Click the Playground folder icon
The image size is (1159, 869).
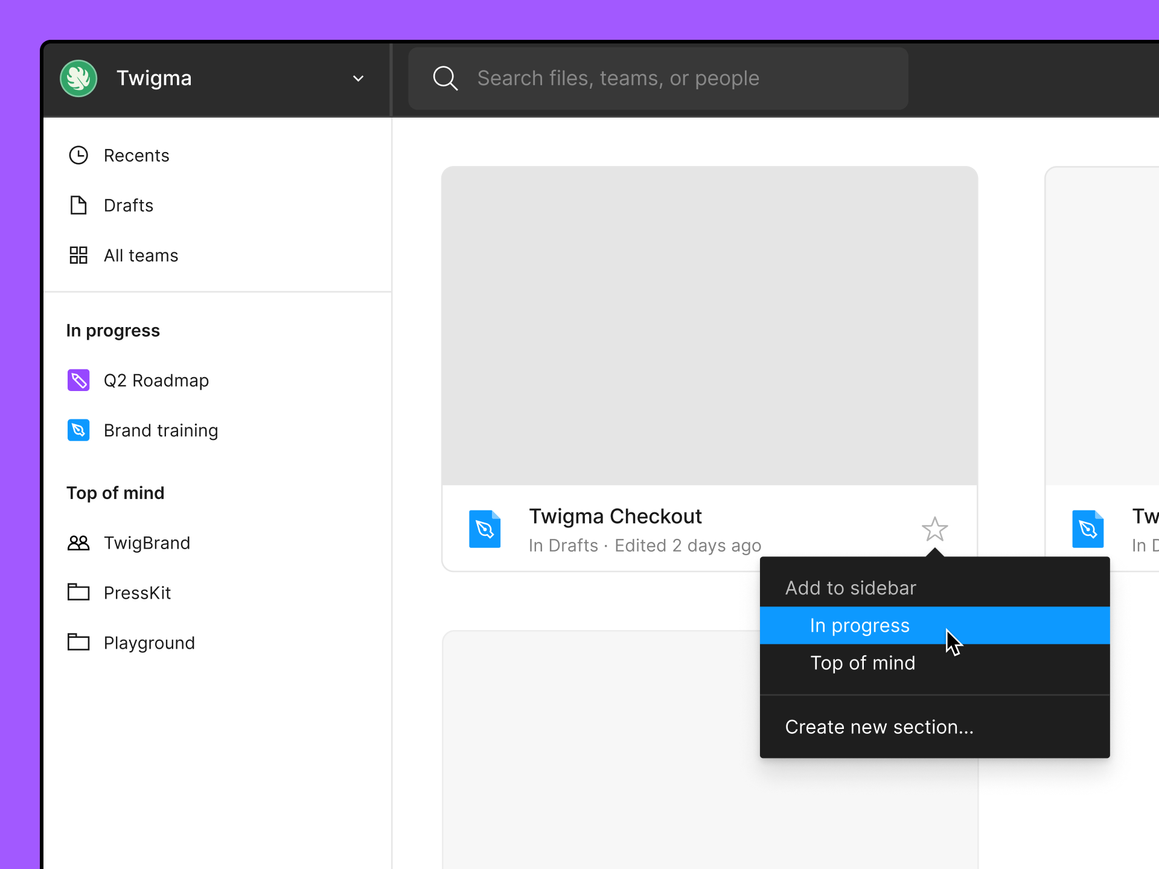click(78, 642)
